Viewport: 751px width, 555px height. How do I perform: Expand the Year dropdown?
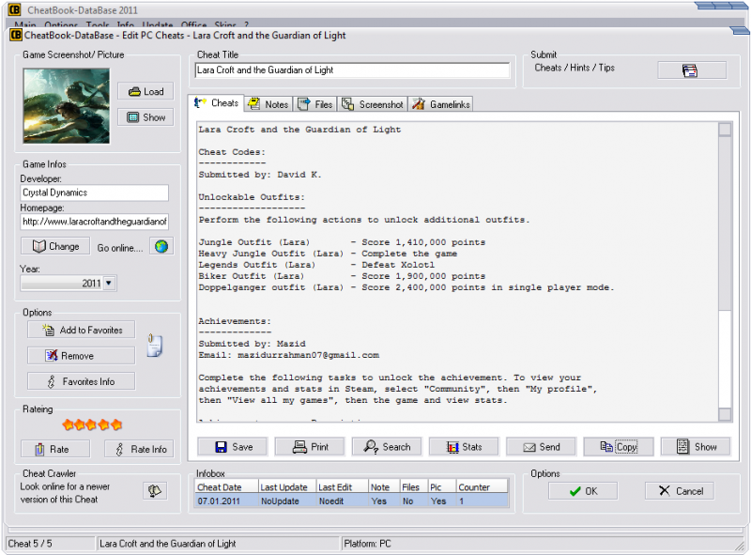(x=109, y=284)
